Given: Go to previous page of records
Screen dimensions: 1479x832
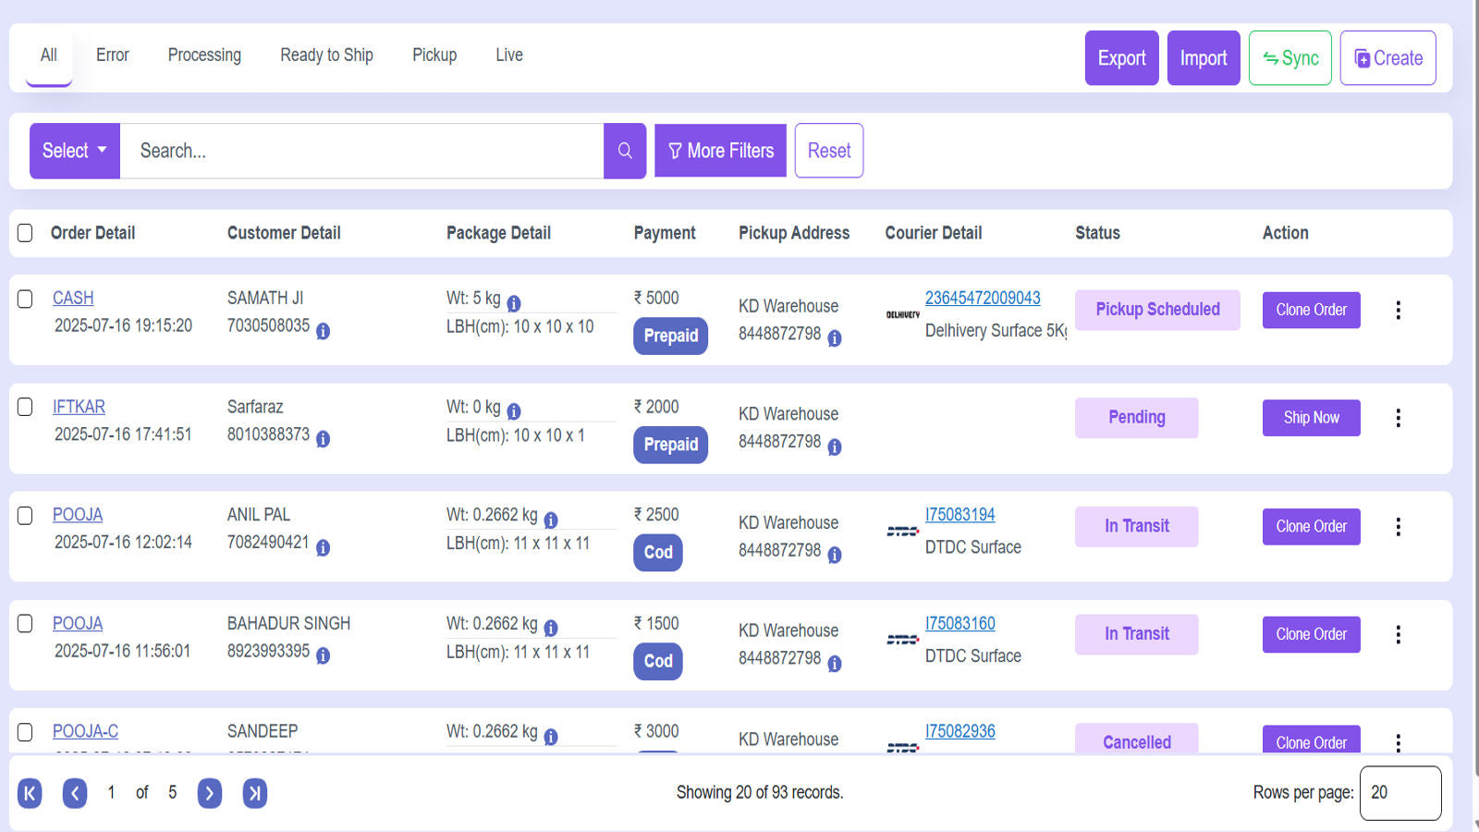Looking at the screenshot, I should coord(75,793).
